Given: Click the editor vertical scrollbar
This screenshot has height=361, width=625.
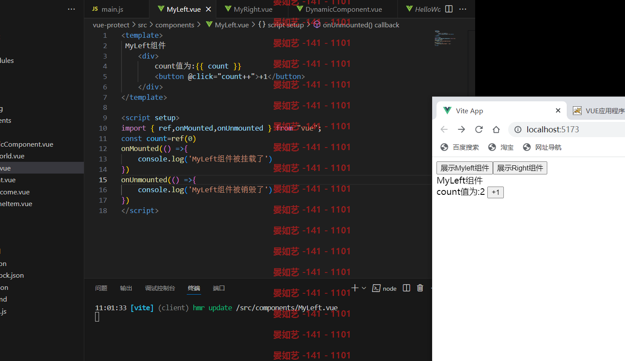Looking at the screenshot, I should [471, 154].
